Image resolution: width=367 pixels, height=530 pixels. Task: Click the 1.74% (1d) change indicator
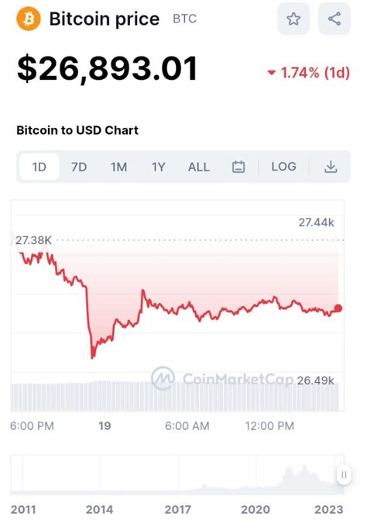(309, 73)
